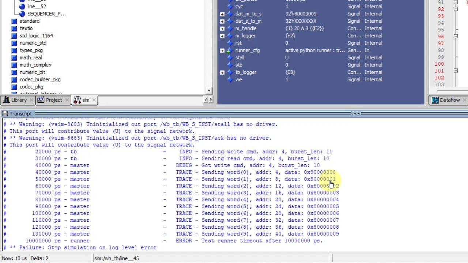Close the sim tab
468x263 pixels.
[94, 100]
